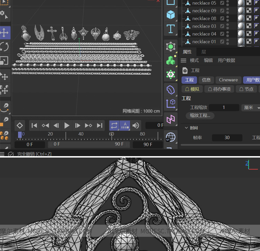Open the purple deformer icon
The image size is (260, 251).
(x=171, y=90)
